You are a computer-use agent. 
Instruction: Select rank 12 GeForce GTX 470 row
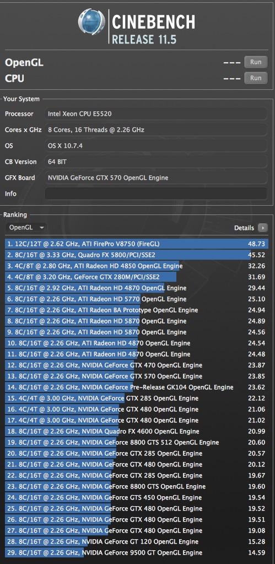(137, 365)
